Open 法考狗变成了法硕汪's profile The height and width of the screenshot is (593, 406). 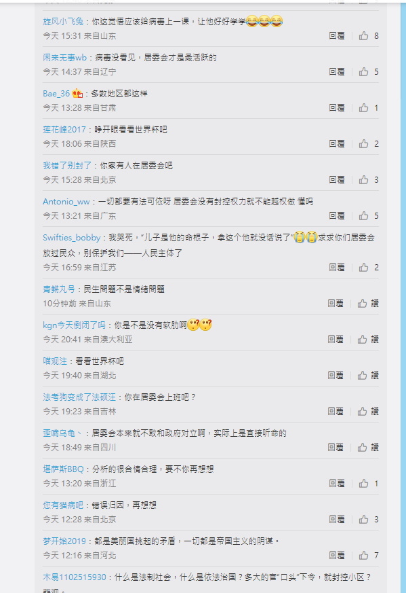(79, 397)
